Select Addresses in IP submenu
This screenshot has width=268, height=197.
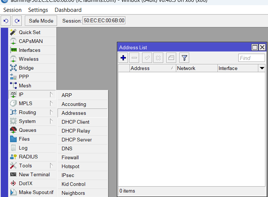pyautogui.click(x=82, y=113)
